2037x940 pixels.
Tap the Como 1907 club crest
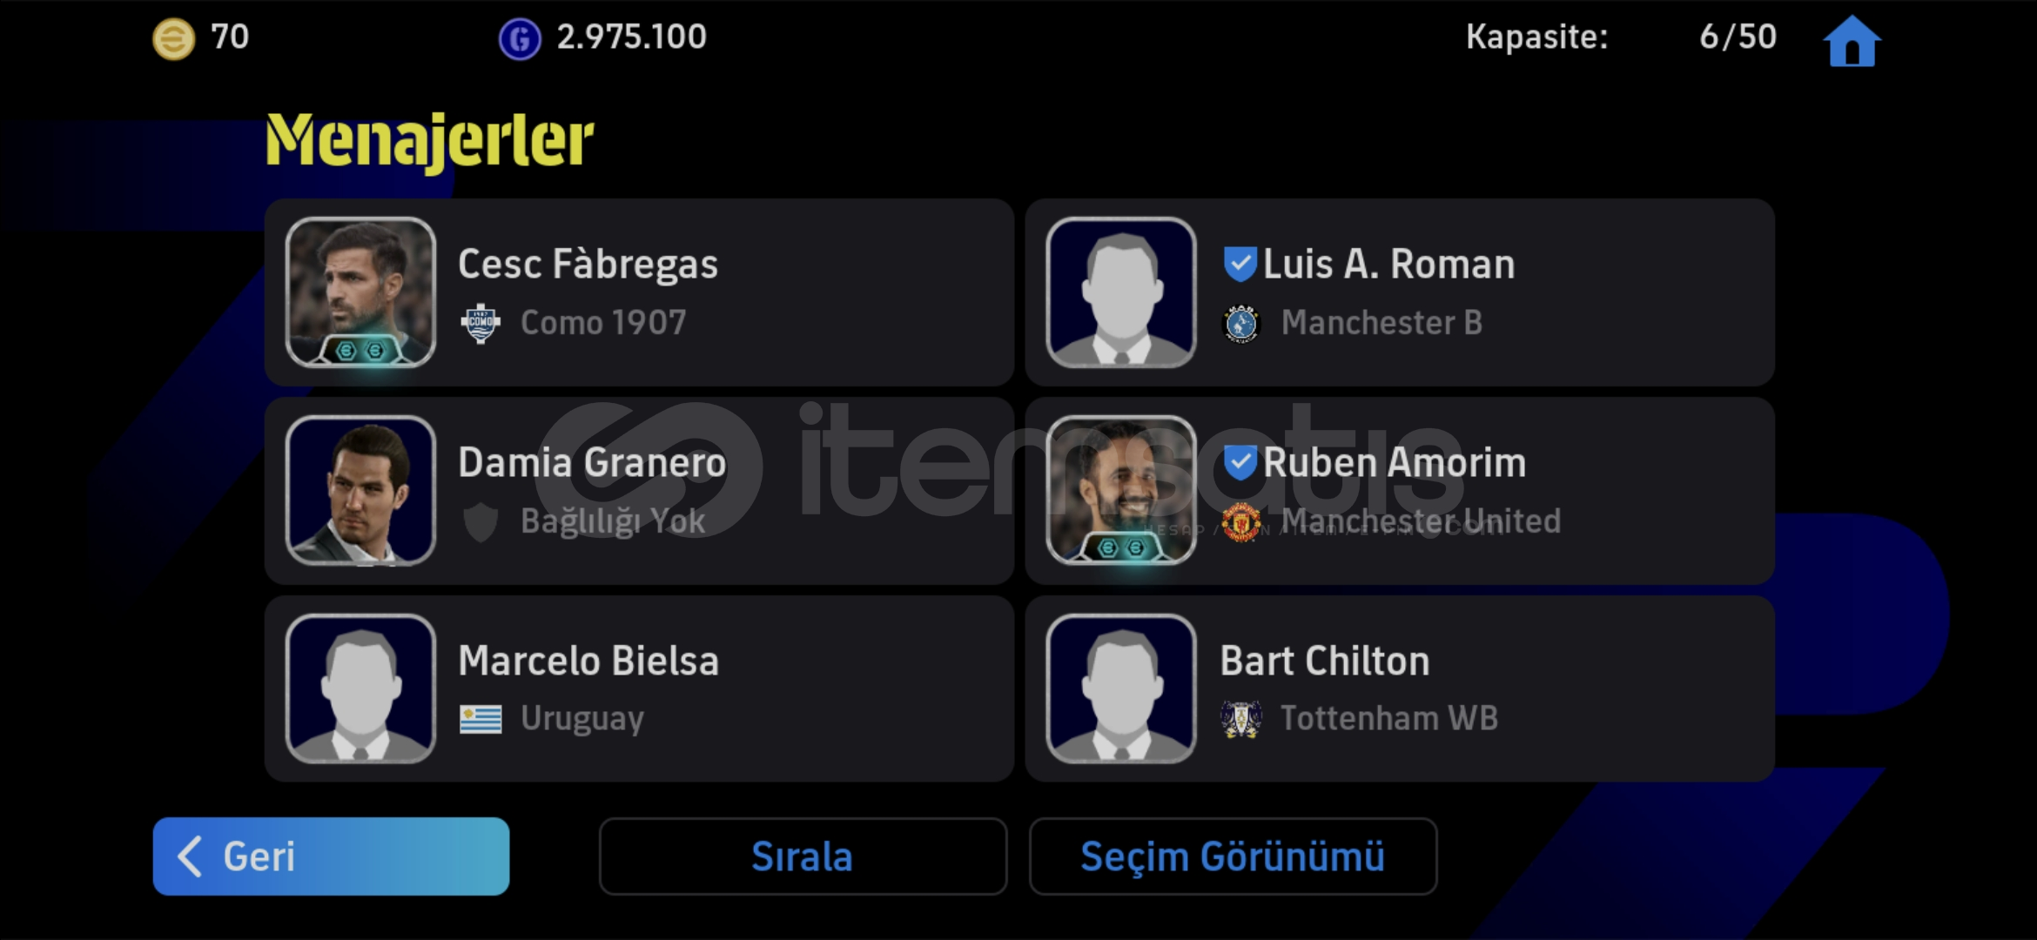[x=481, y=324]
